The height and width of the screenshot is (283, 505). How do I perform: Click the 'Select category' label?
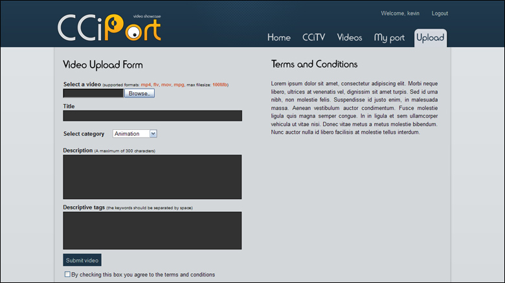84,134
